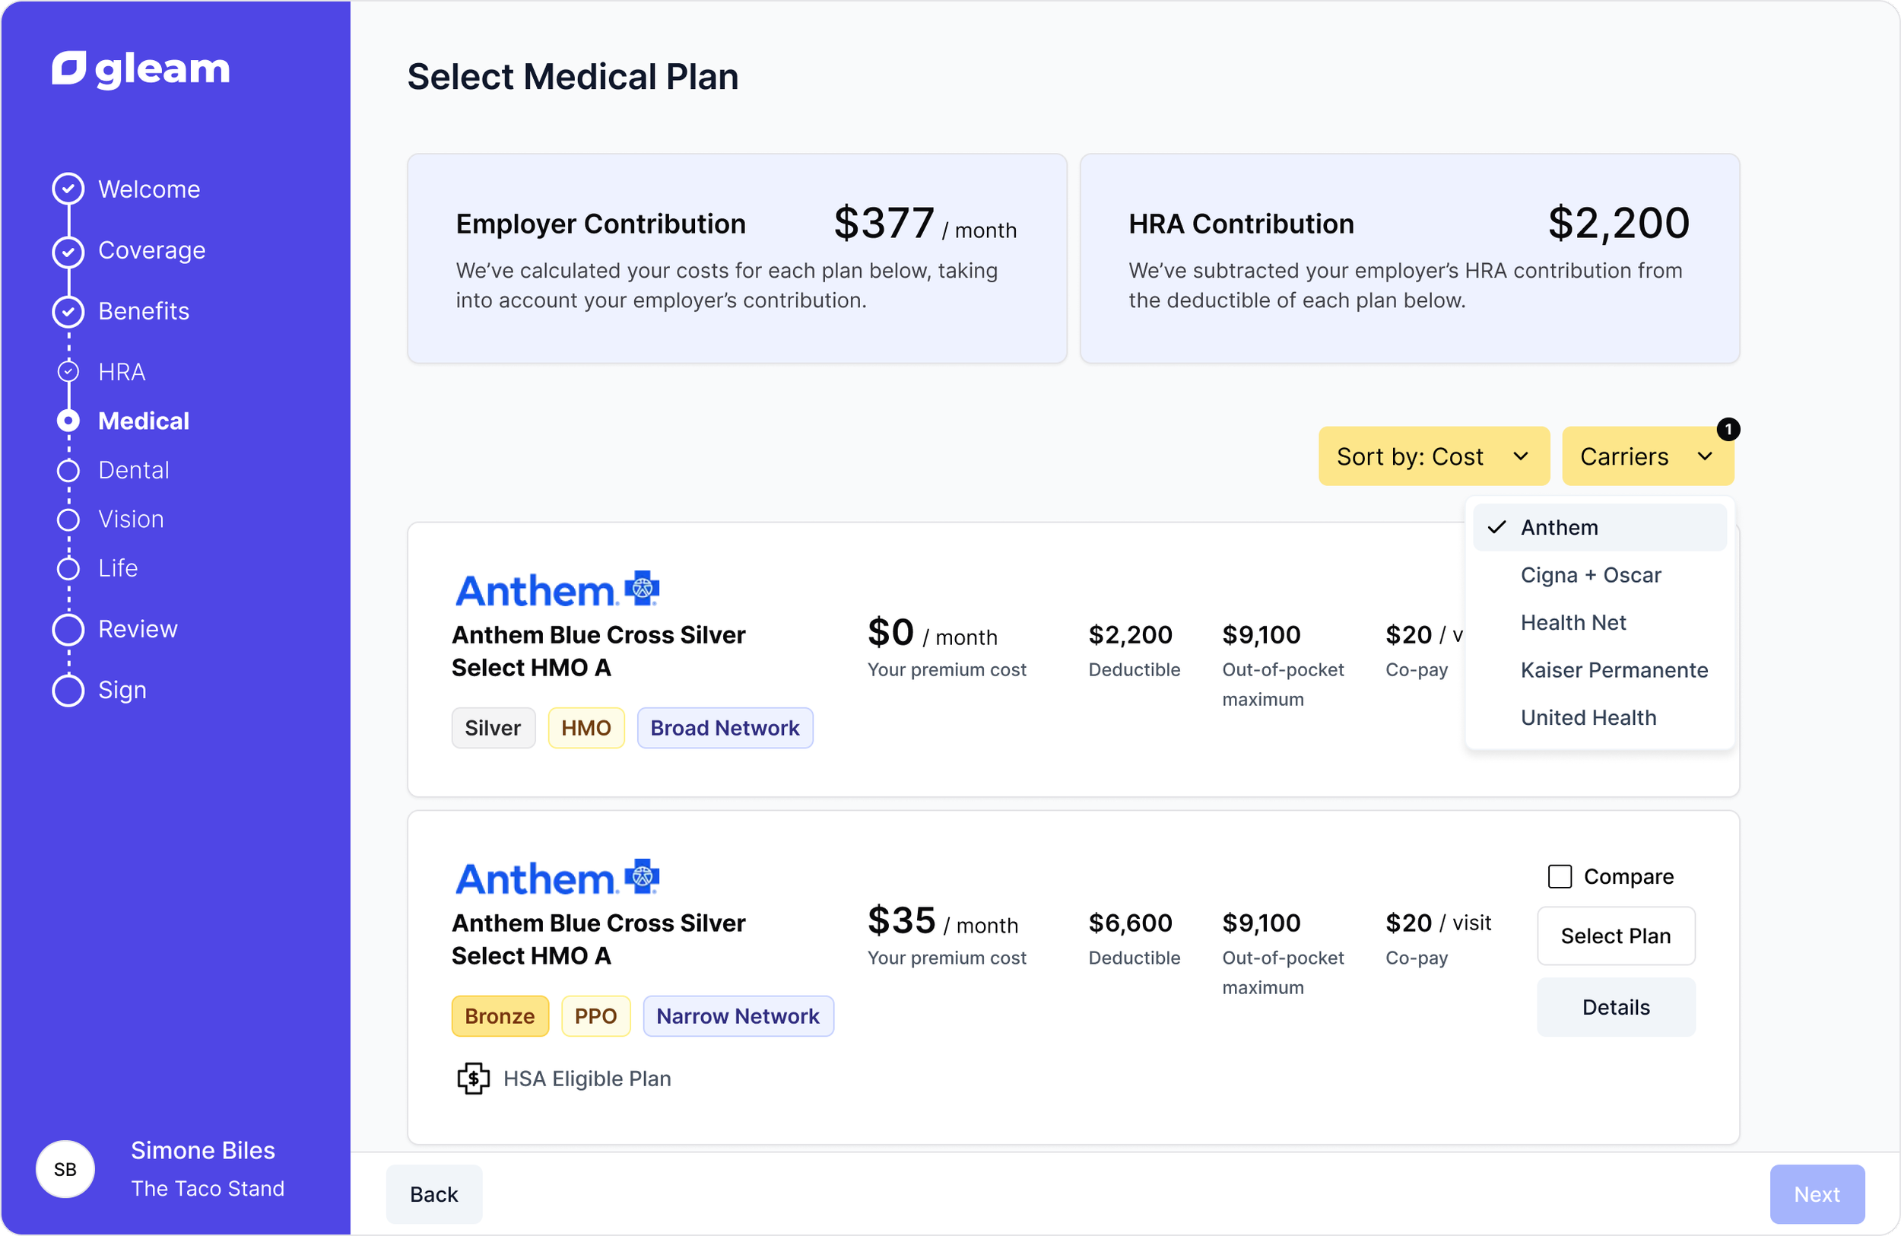Select Cigna + Oscar carrier option
Screen dimensions: 1901x1236
(1590, 575)
